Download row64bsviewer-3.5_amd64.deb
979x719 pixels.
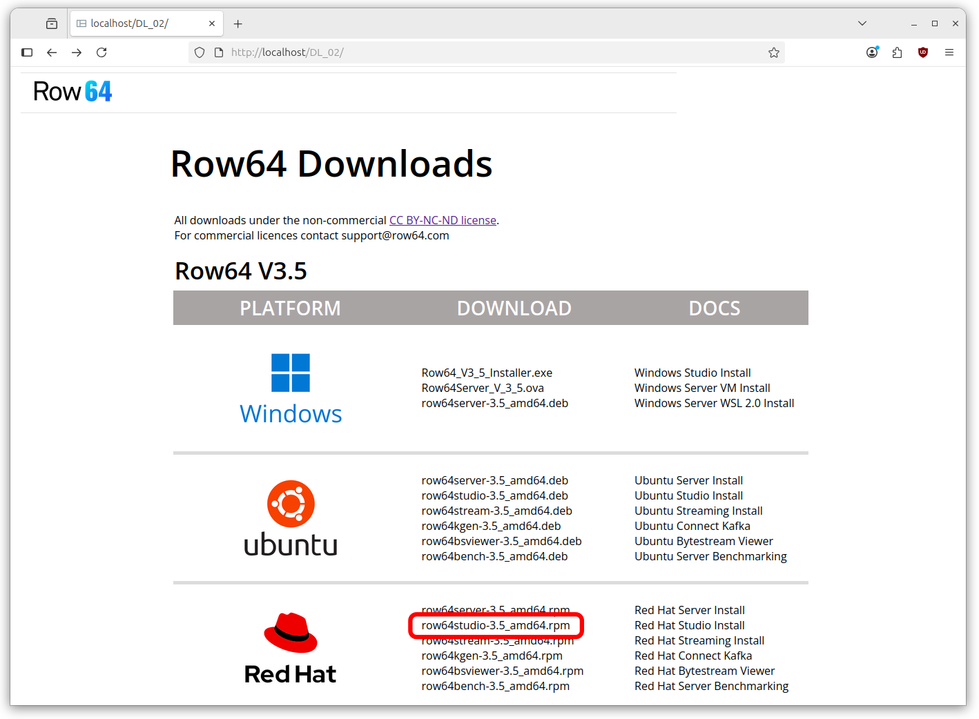click(501, 541)
